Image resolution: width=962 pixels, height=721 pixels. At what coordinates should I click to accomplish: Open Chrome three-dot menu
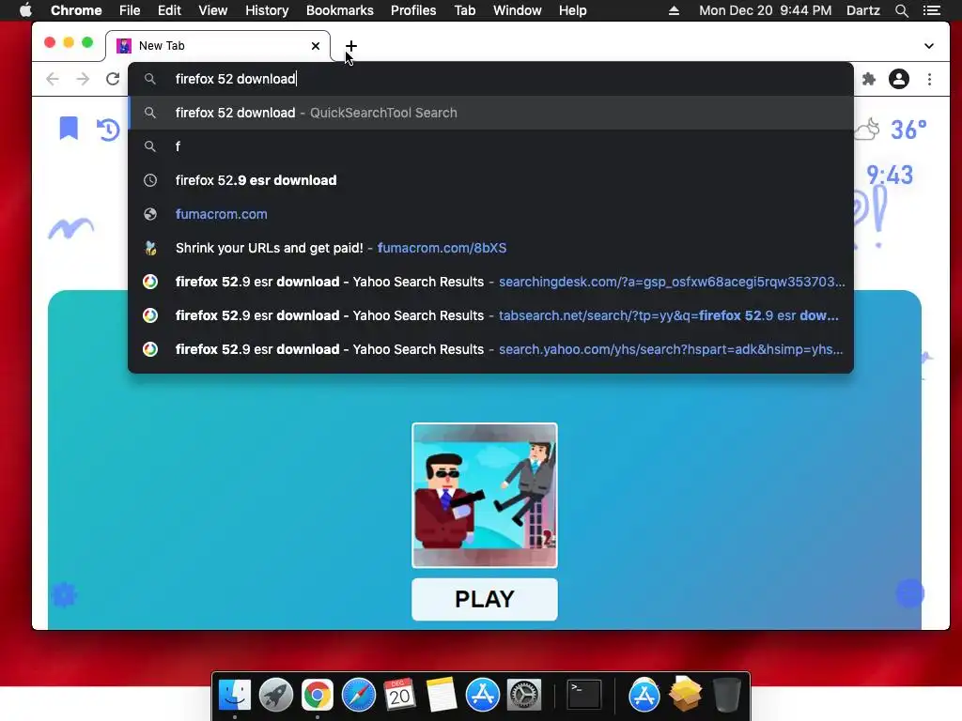[x=929, y=79]
